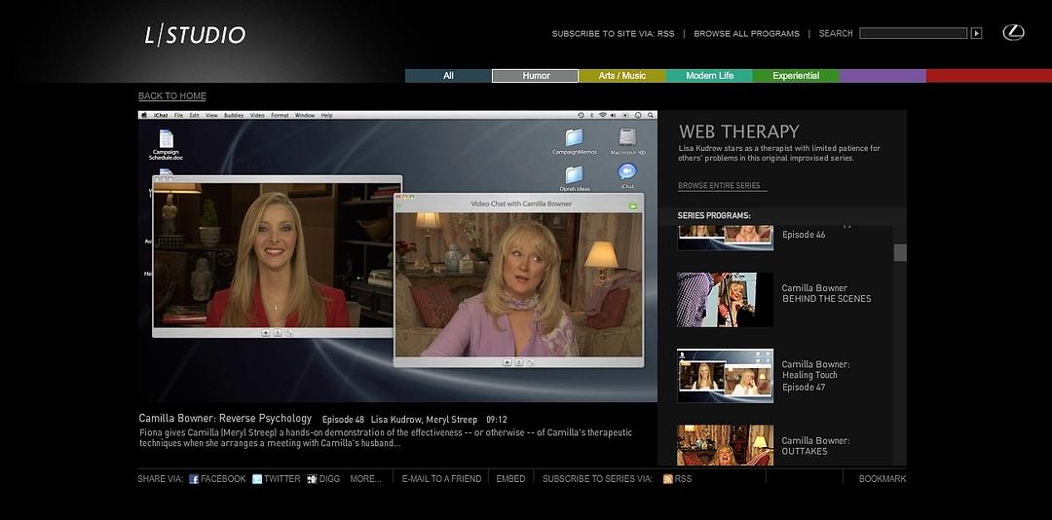Go to the L/Studio home logo
The height and width of the screenshot is (520, 1052).
195,36
